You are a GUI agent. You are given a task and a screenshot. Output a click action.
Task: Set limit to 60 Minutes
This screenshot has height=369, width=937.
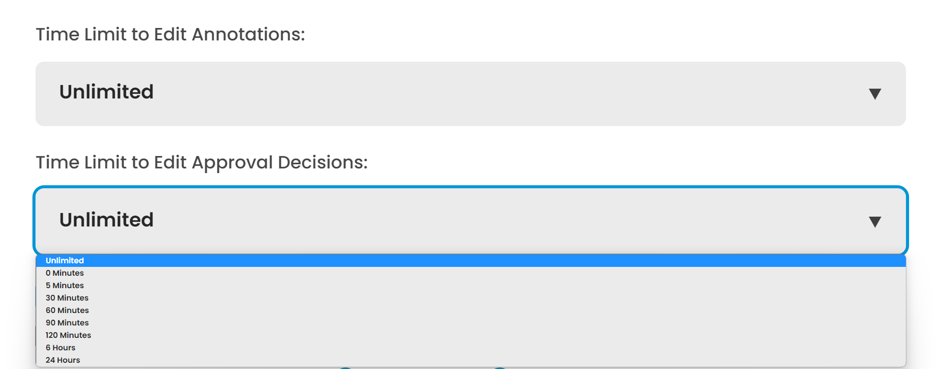point(67,310)
